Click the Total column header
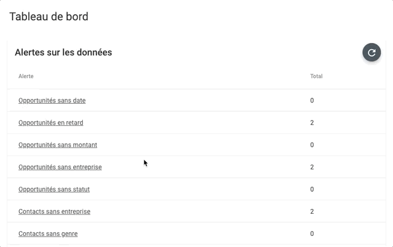Image resolution: width=393 pixels, height=247 pixels. point(316,76)
